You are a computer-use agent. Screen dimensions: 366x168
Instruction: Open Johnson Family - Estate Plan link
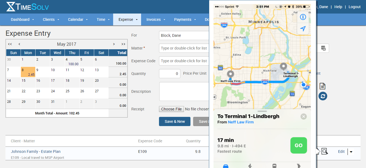[x=36, y=151]
